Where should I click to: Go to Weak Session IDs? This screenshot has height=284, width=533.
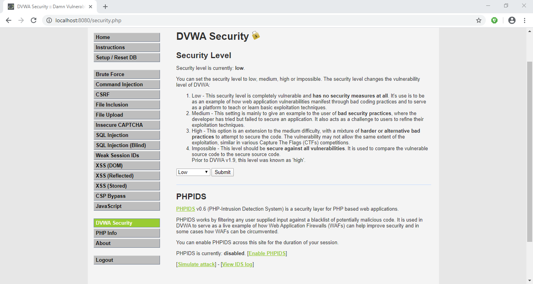(127, 155)
